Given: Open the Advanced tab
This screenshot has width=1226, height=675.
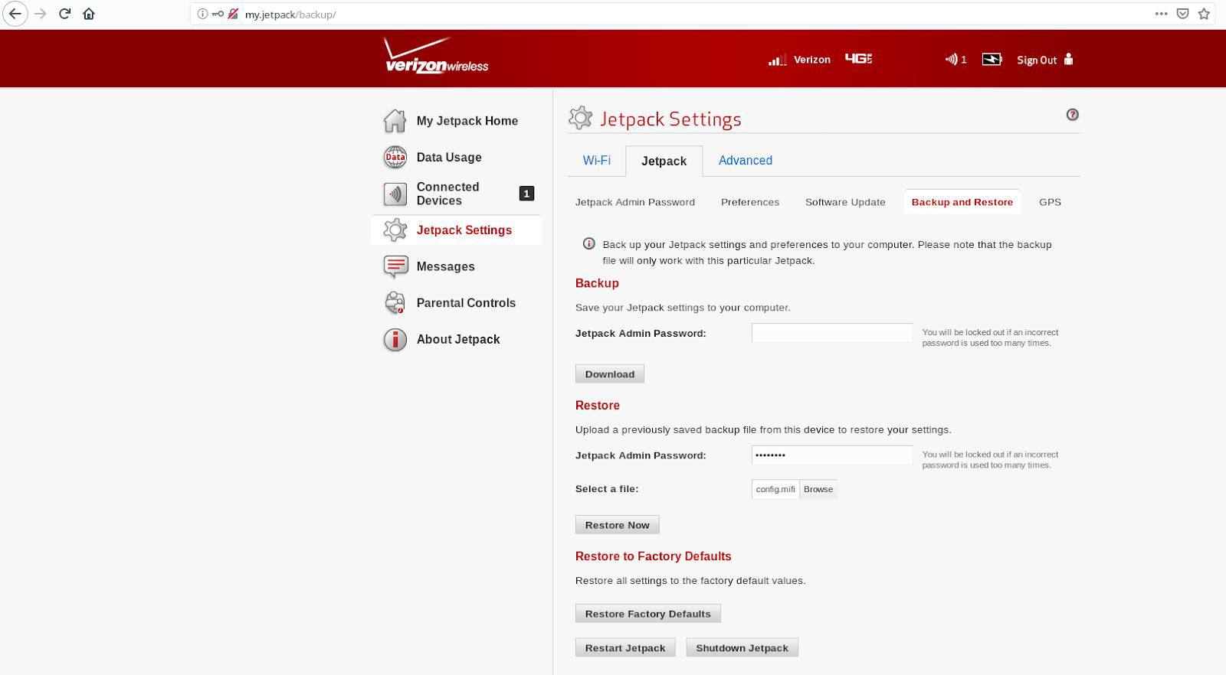Looking at the screenshot, I should (x=746, y=161).
